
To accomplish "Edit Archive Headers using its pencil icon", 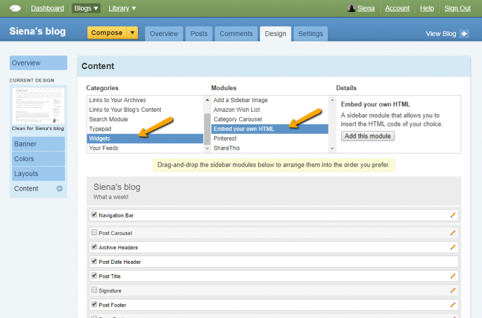I will coord(453,247).
